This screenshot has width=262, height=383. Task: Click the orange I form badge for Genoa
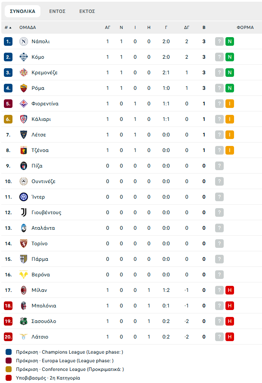click(230, 150)
